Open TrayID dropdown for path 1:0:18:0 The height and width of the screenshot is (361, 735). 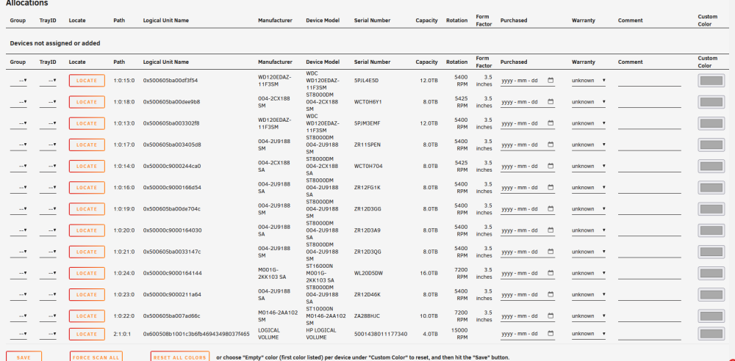click(48, 102)
